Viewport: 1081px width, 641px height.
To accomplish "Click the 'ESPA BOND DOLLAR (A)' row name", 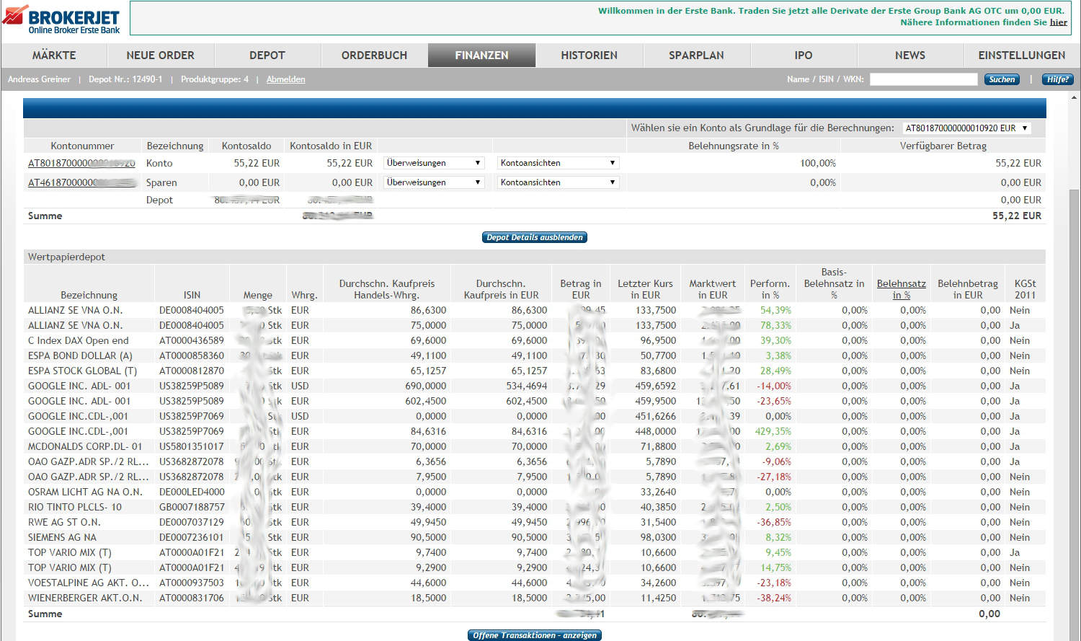I will tap(80, 355).
